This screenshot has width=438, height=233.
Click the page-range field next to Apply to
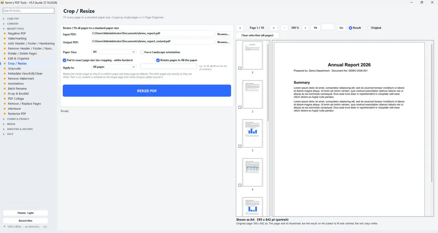tap(169, 66)
